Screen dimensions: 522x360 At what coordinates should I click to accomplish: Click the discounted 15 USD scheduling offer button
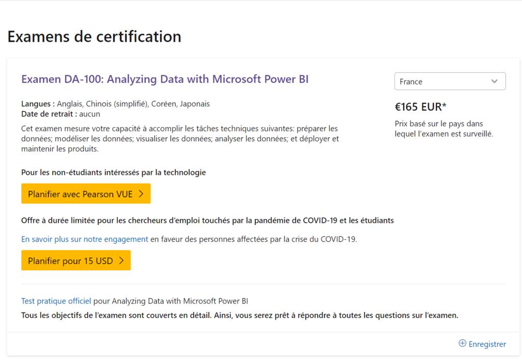75,261
